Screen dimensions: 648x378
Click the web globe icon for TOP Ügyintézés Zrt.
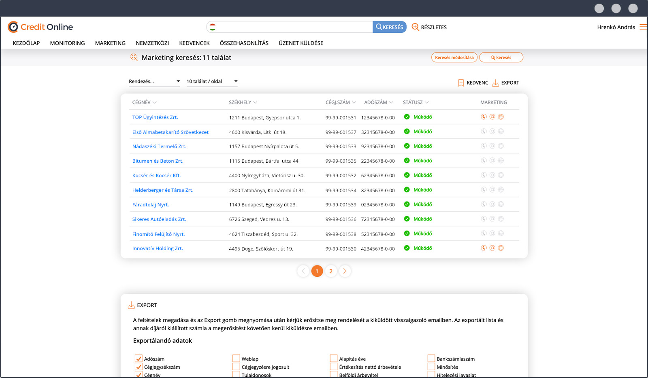click(501, 117)
